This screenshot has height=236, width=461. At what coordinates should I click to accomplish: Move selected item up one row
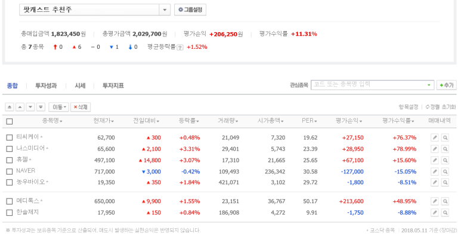tap(20, 107)
